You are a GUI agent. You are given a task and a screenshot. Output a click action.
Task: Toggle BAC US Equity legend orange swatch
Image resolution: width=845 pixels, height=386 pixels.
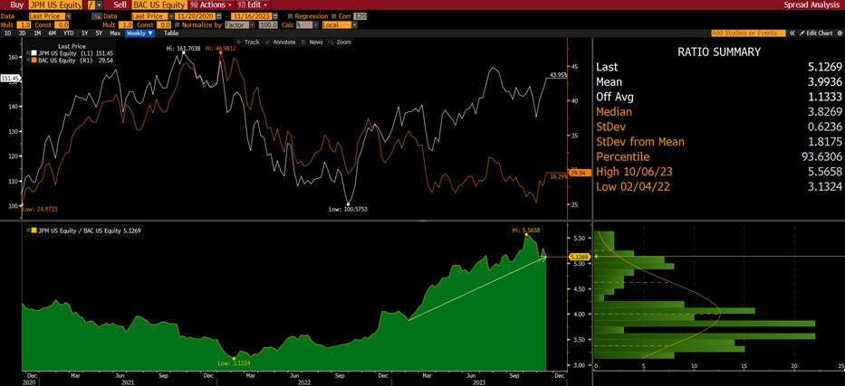click(34, 61)
